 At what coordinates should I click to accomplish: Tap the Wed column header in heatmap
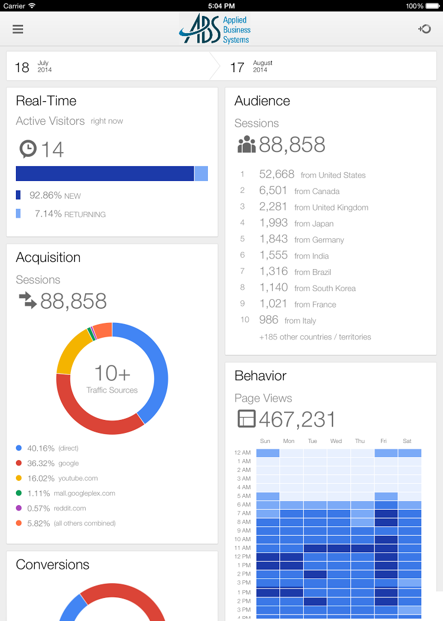336,441
